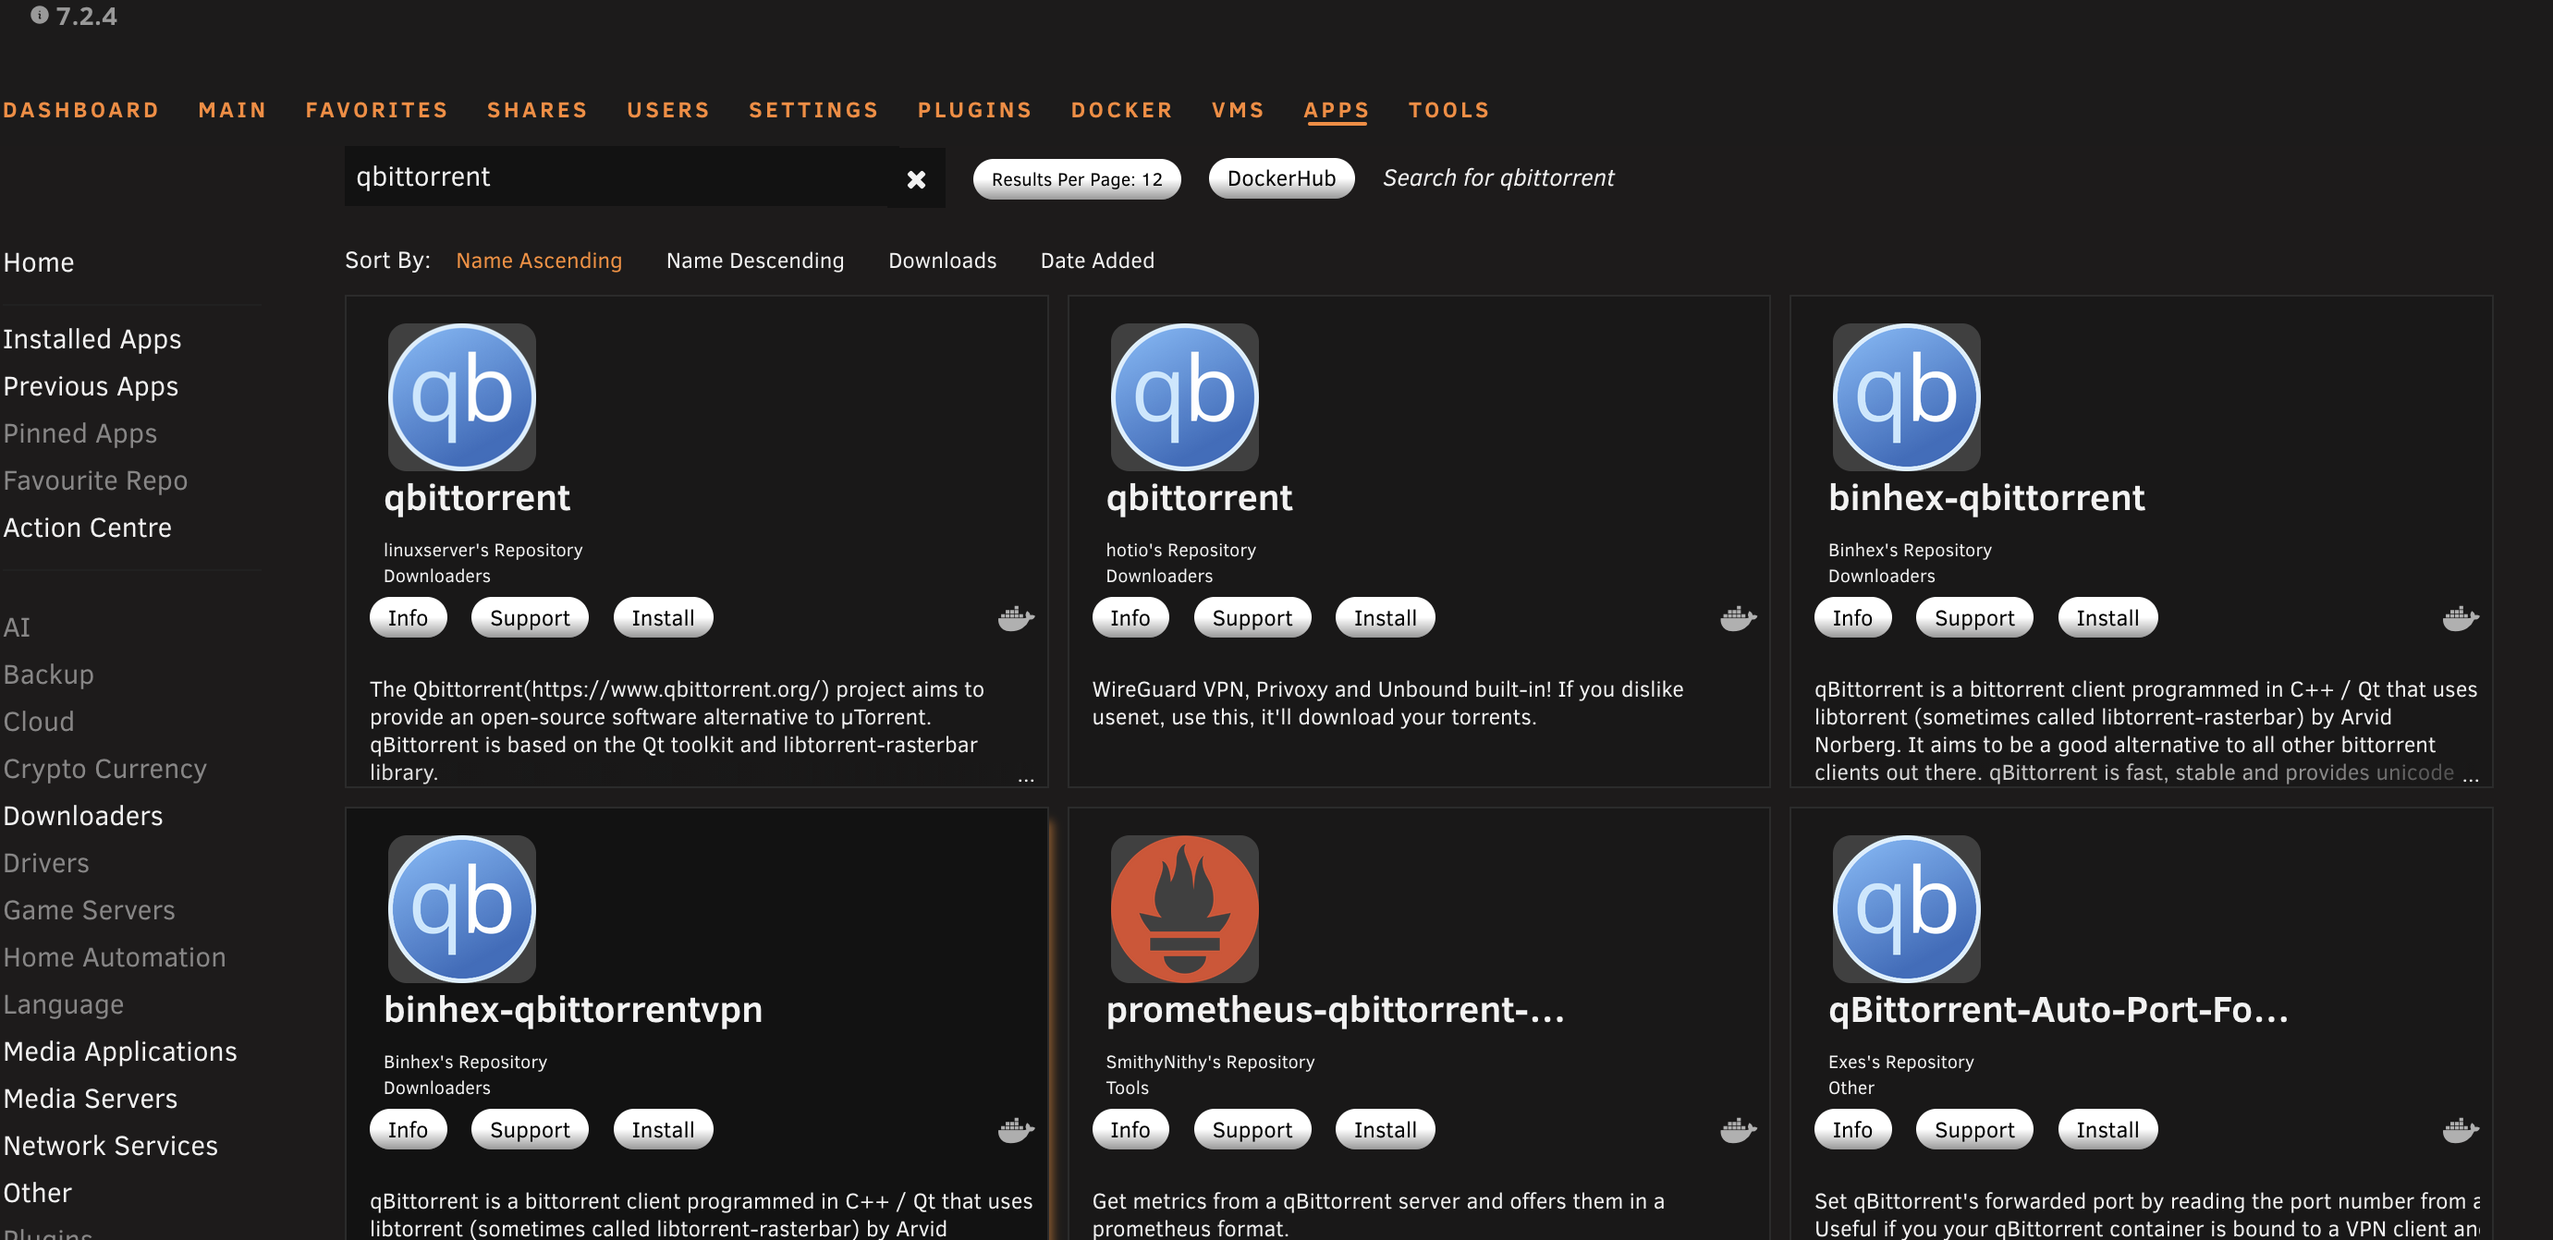The height and width of the screenshot is (1240, 2553).
Task: Click the qBittorrent-Auto-Port-Fo app logo
Action: coord(1906,909)
